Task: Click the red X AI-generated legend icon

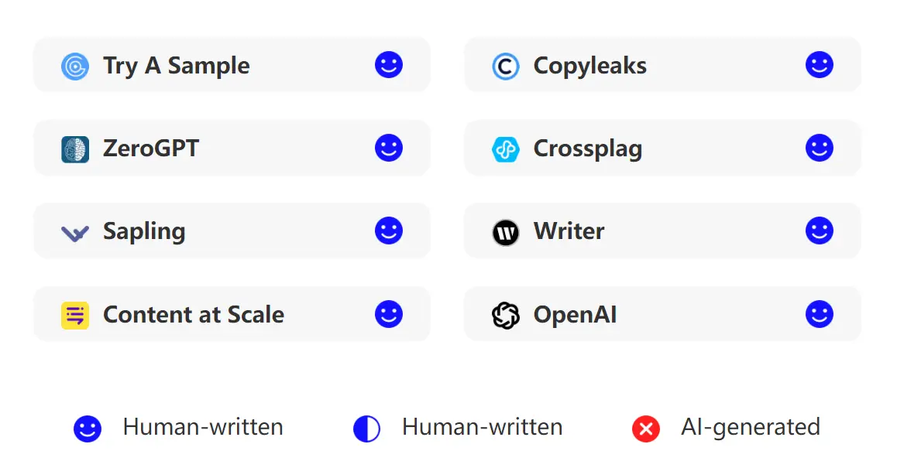Action: [646, 429]
